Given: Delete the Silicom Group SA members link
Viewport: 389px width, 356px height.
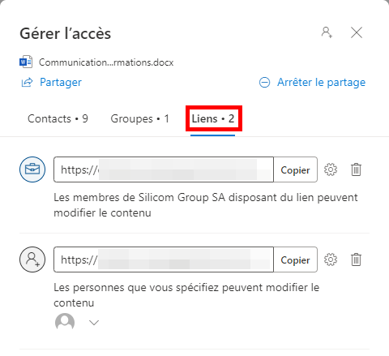Looking at the screenshot, I should click(356, 169).
